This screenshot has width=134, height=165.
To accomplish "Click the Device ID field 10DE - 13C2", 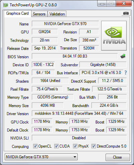I will point(43,65).
